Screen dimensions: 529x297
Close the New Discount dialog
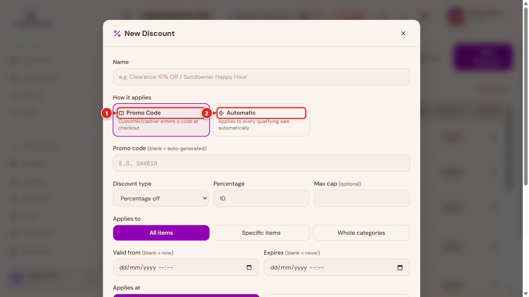tap(403, 33)
